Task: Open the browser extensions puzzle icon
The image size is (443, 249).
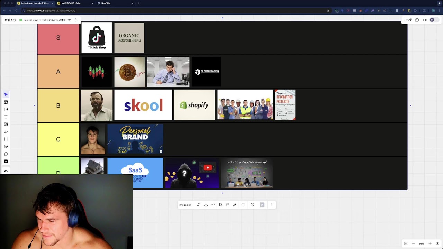Action: point(415,10)
